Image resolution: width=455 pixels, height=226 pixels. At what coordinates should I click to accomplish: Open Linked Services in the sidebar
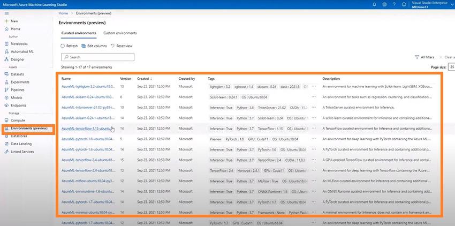[x=19, y=152]
